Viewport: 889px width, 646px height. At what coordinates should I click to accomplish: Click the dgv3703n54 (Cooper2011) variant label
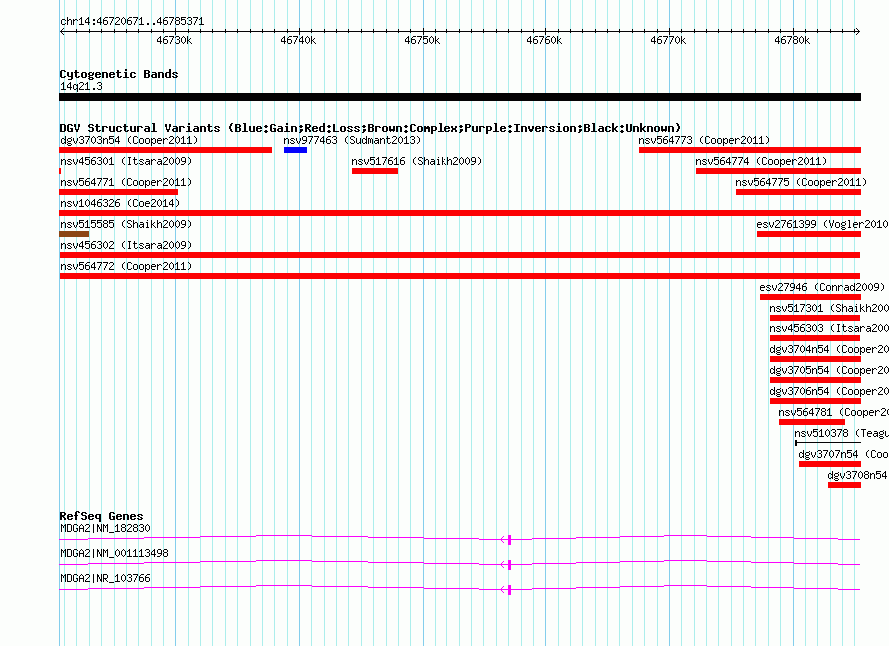[x=129, y=140]
